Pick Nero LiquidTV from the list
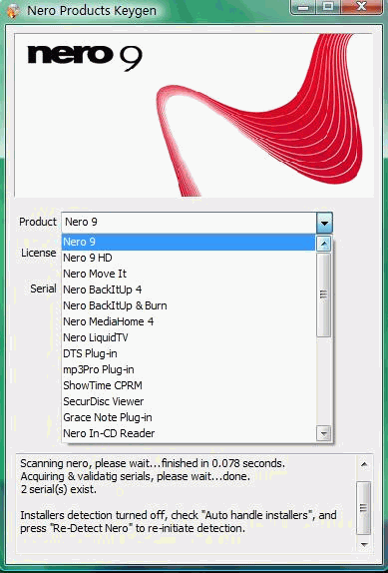The width and height of the screenshot is (388, 573). pyautogui.click(x=189, y=337)
